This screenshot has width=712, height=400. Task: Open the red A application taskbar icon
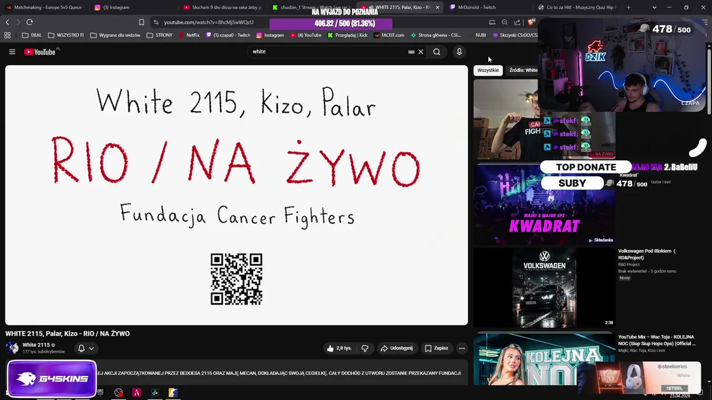click(x=136, y=393)
